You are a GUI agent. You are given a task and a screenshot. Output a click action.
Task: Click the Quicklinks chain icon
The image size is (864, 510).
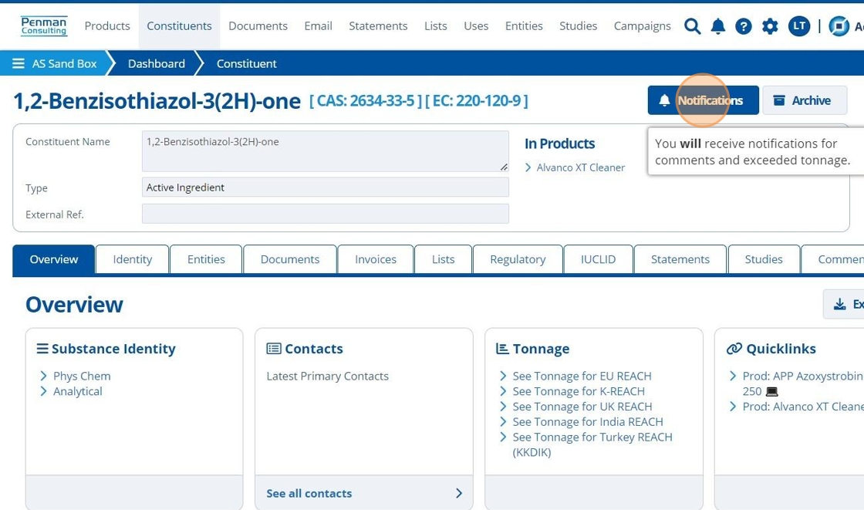pyautogui.click(x=734, y=349)
